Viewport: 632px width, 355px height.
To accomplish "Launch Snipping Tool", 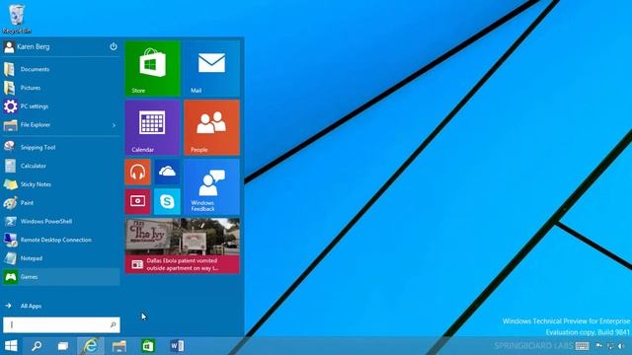I will [x=61, y=147].
